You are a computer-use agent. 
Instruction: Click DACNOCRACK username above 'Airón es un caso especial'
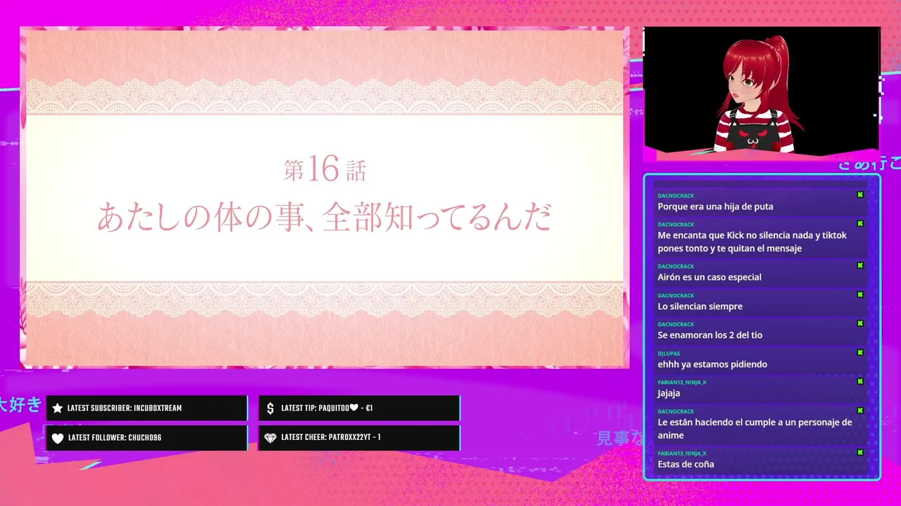pos(676,266)
